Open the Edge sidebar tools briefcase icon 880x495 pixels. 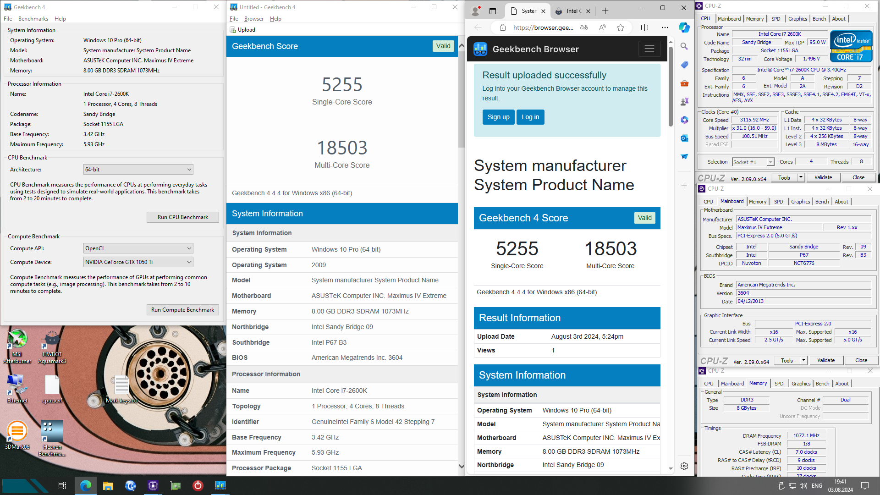(684, 83)
